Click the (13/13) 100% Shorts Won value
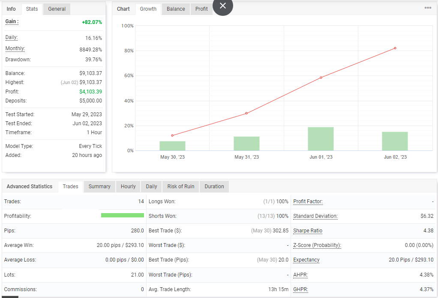Viewport: 438px width, 298px height. tap(273, 216)
